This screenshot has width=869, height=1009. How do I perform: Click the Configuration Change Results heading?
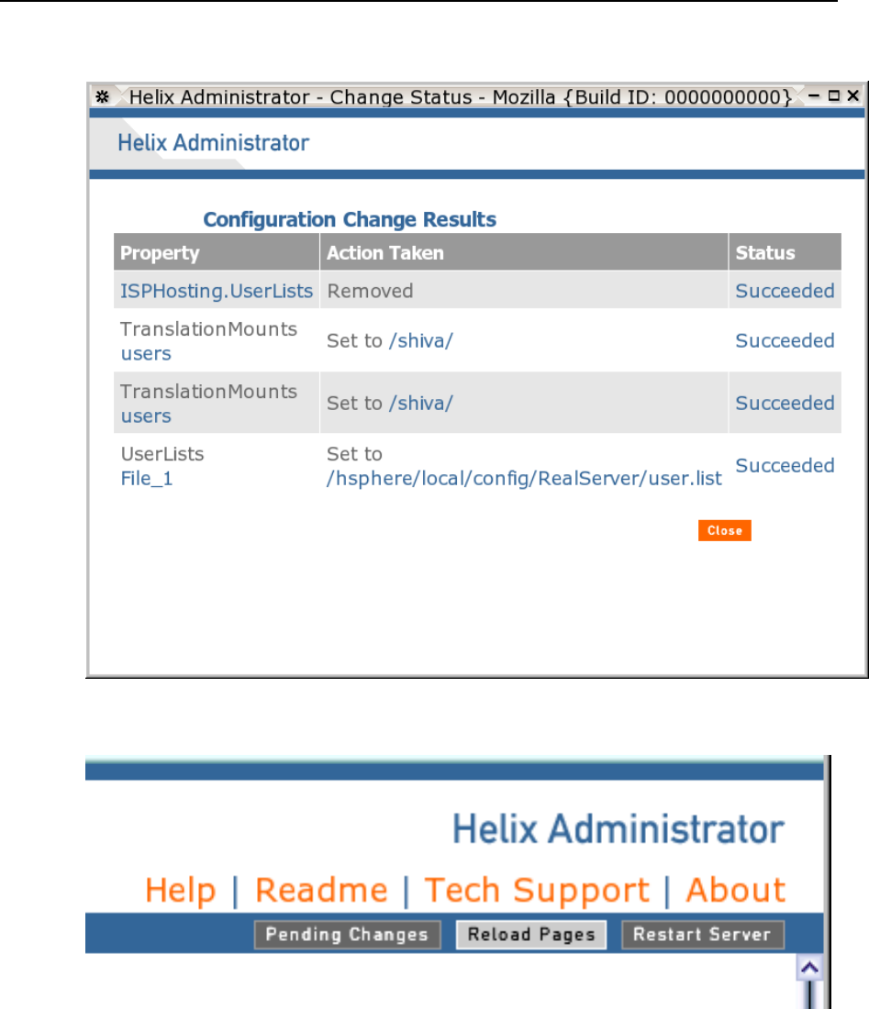click(350, 219)
